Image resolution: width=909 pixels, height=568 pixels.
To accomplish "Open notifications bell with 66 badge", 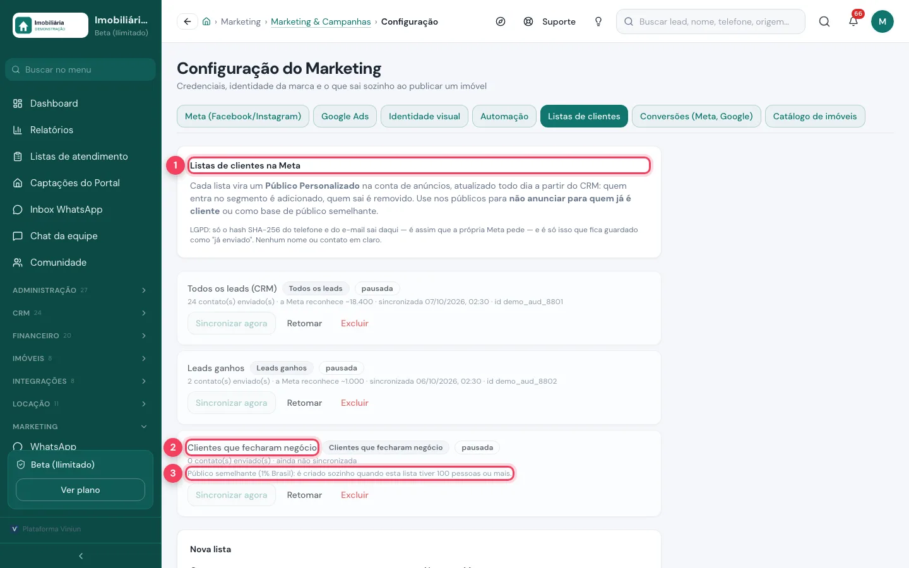I will (853, 21).
